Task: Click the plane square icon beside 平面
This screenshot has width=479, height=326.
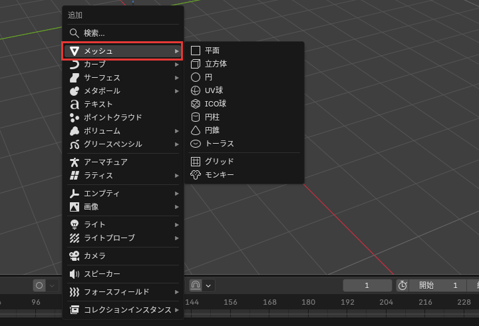Action: 196,51
